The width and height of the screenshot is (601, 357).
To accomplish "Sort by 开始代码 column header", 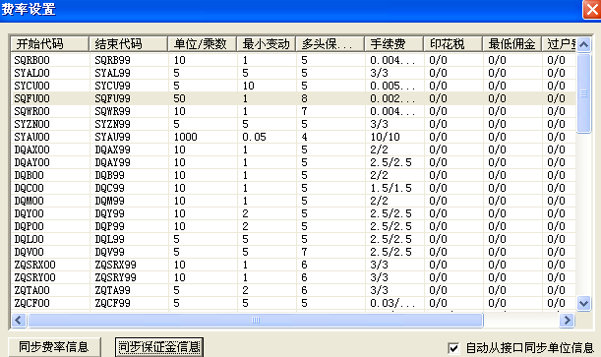I will [x=50, y=44].
